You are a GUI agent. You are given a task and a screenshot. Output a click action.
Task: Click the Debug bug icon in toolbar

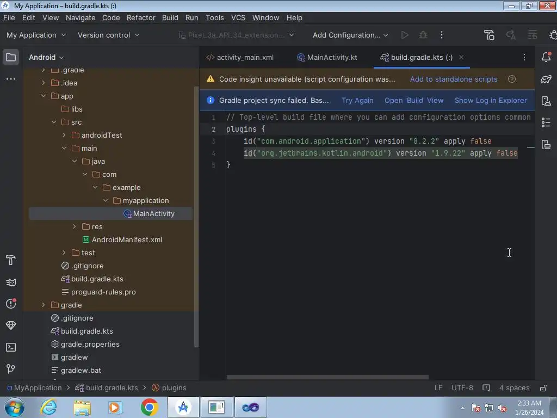[423, 35]
